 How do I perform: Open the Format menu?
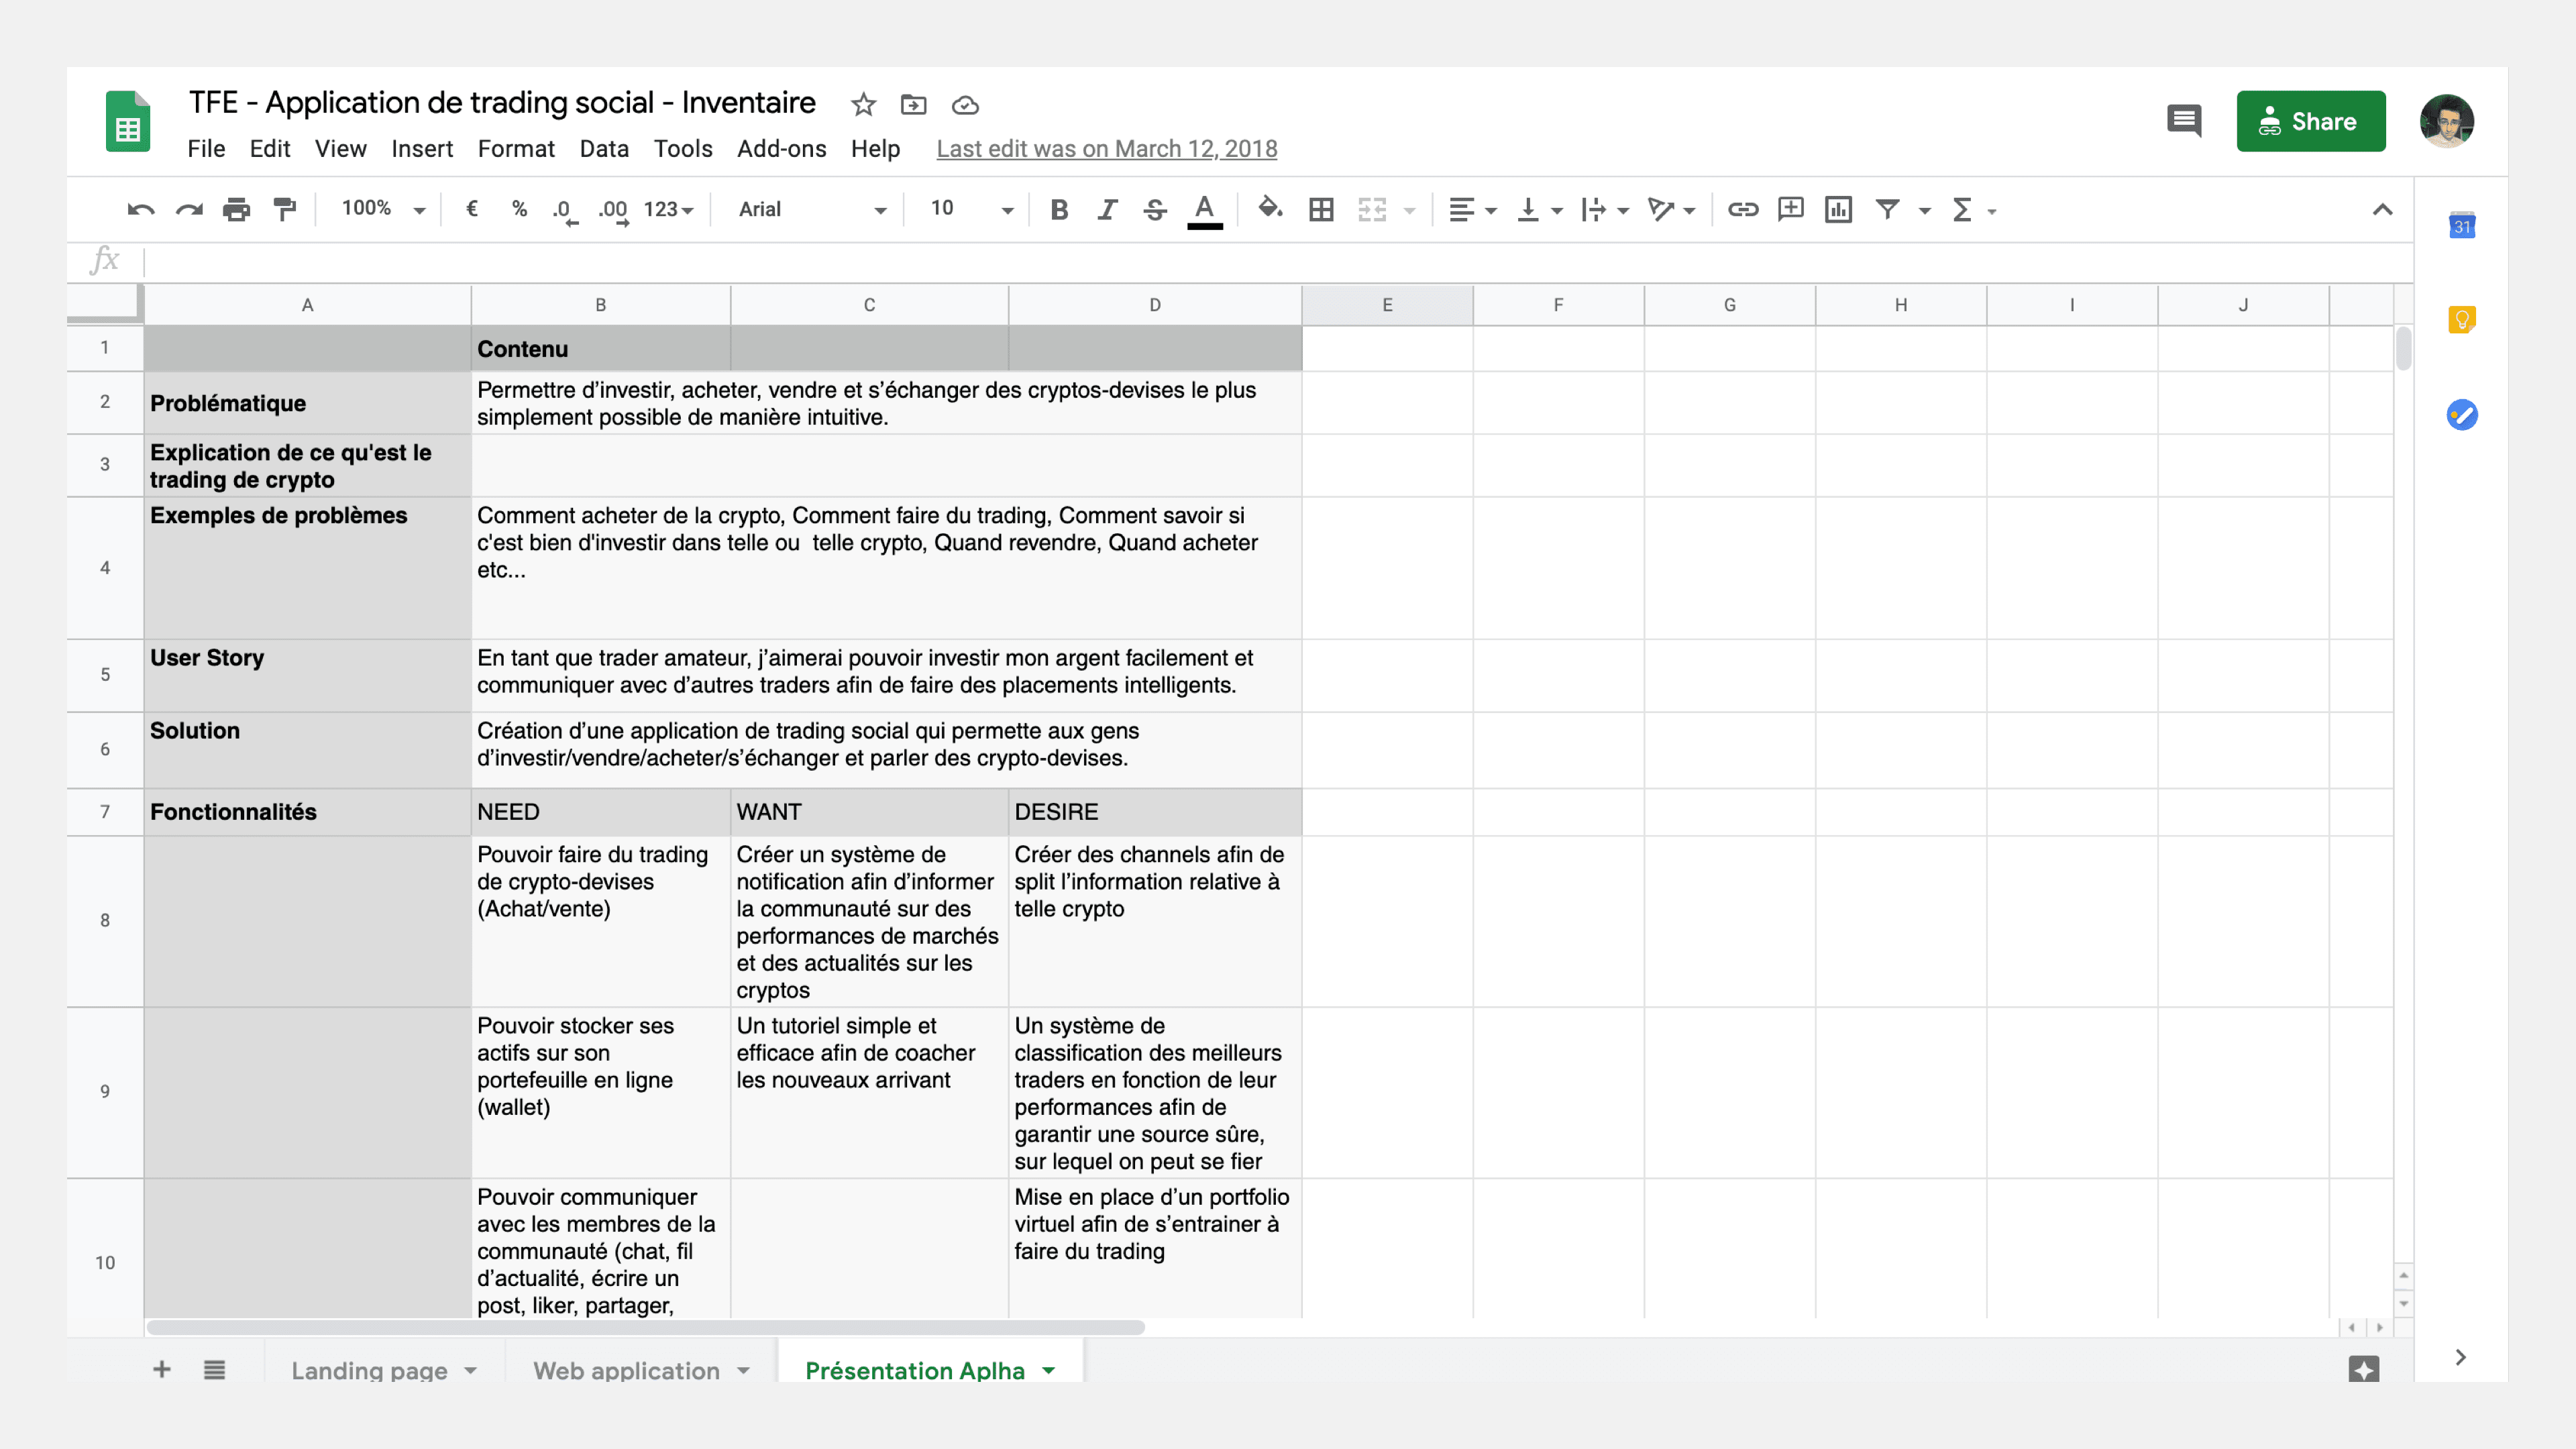click(x=515, y=149)
